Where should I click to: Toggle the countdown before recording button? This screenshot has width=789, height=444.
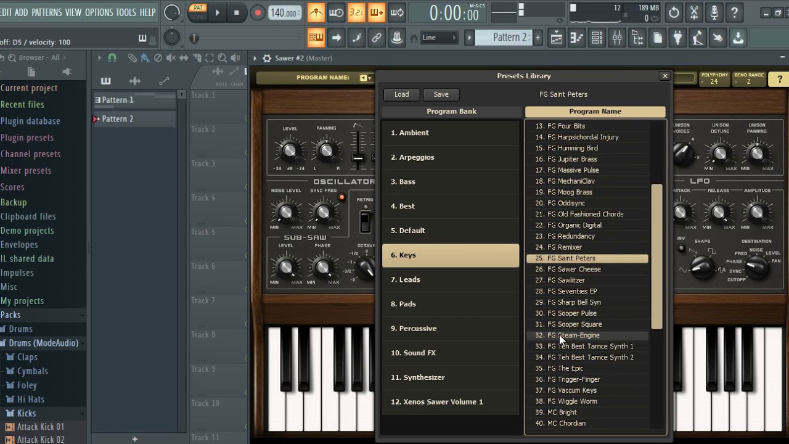(x=356, y=12)
